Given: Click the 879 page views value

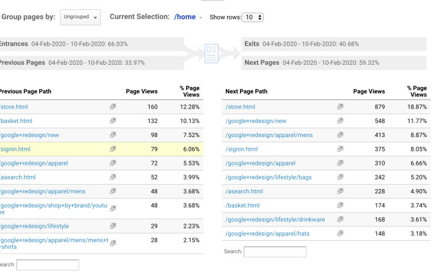Looking at the screenshot, I should click(380, 107).
